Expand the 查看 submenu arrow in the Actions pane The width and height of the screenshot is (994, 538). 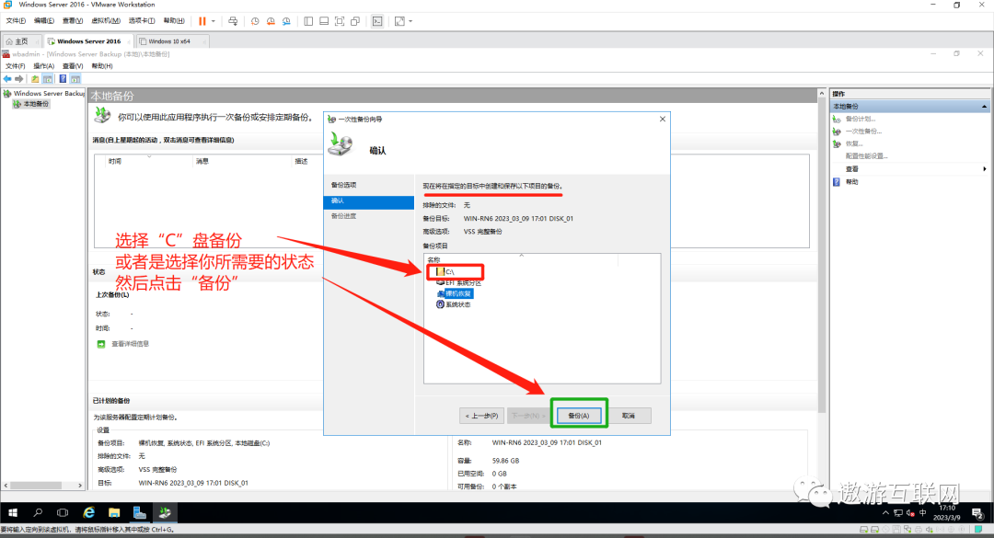pyautogui.click(x=985, y=169)
